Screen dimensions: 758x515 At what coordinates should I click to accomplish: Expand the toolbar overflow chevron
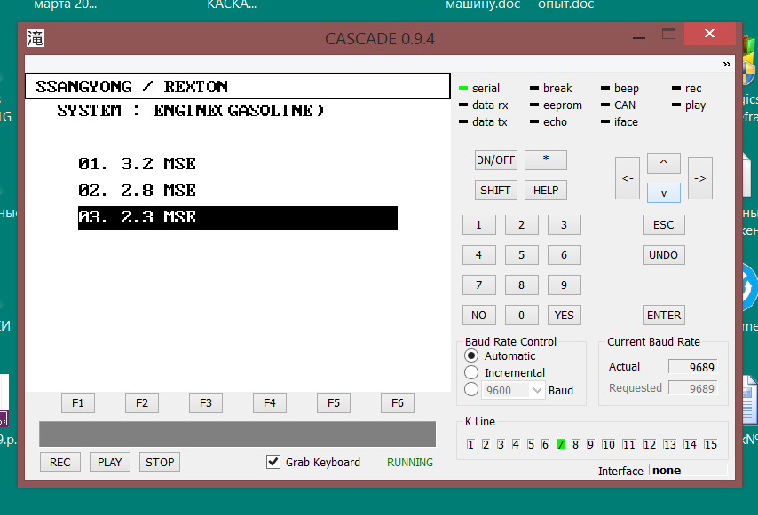click(727, 64)
